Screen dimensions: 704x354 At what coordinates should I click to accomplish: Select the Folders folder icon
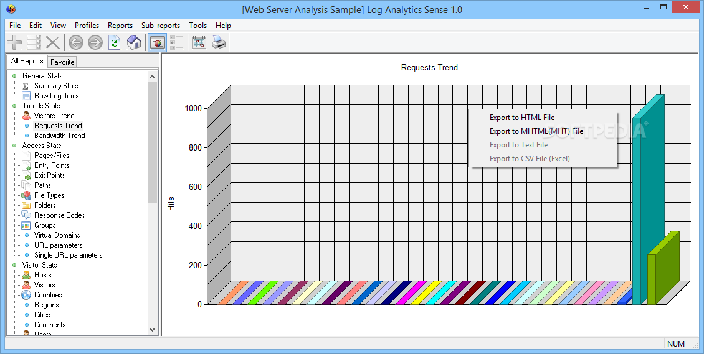tap(26, 205)
